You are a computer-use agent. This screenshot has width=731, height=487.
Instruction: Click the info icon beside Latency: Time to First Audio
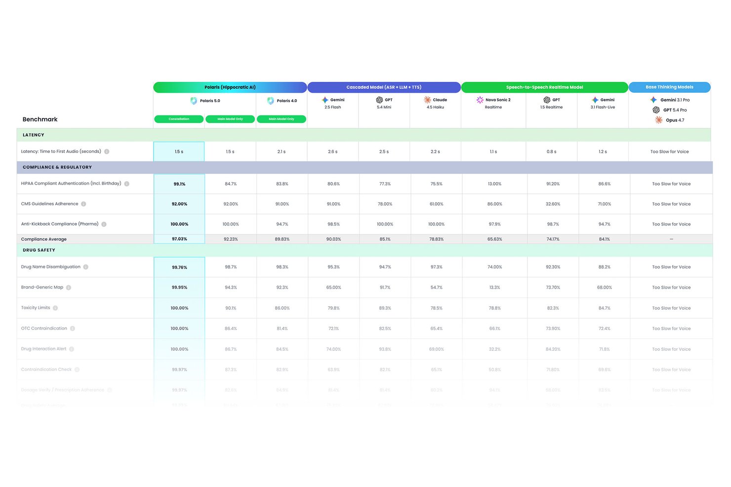[x=107, y=151]
